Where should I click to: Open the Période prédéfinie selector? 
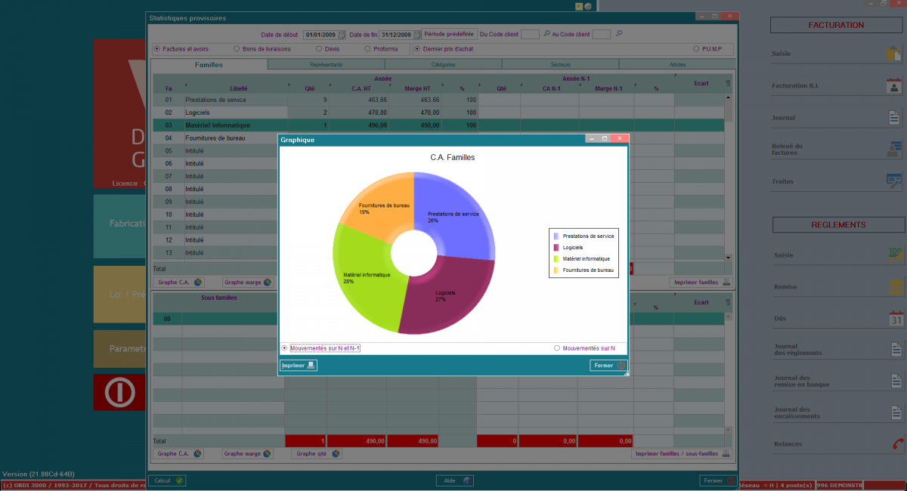[x=450, y=34]
